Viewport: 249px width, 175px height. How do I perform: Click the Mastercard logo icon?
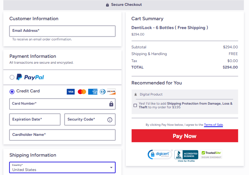click(82, 92)
